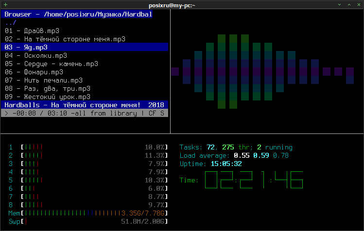Click the play indicator '>' in status bar
The image size is (364, 231).
pos(6,114)
